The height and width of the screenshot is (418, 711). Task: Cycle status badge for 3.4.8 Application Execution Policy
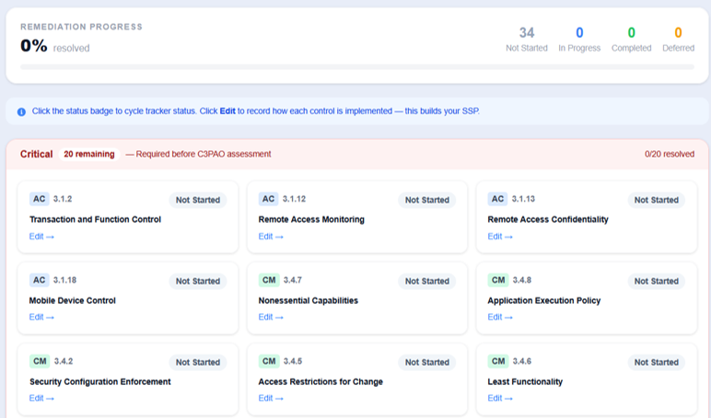[x=656, y=281]
